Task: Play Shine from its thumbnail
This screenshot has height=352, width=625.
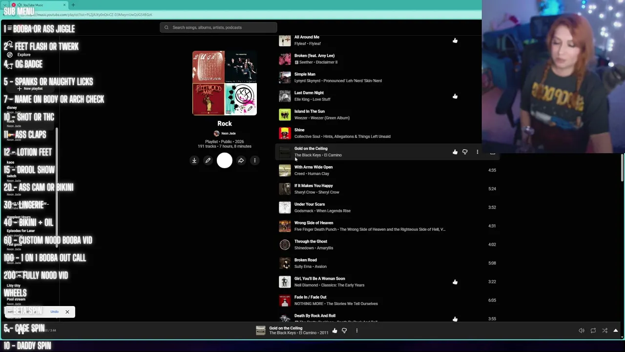Action: click(x=285, y=133)
